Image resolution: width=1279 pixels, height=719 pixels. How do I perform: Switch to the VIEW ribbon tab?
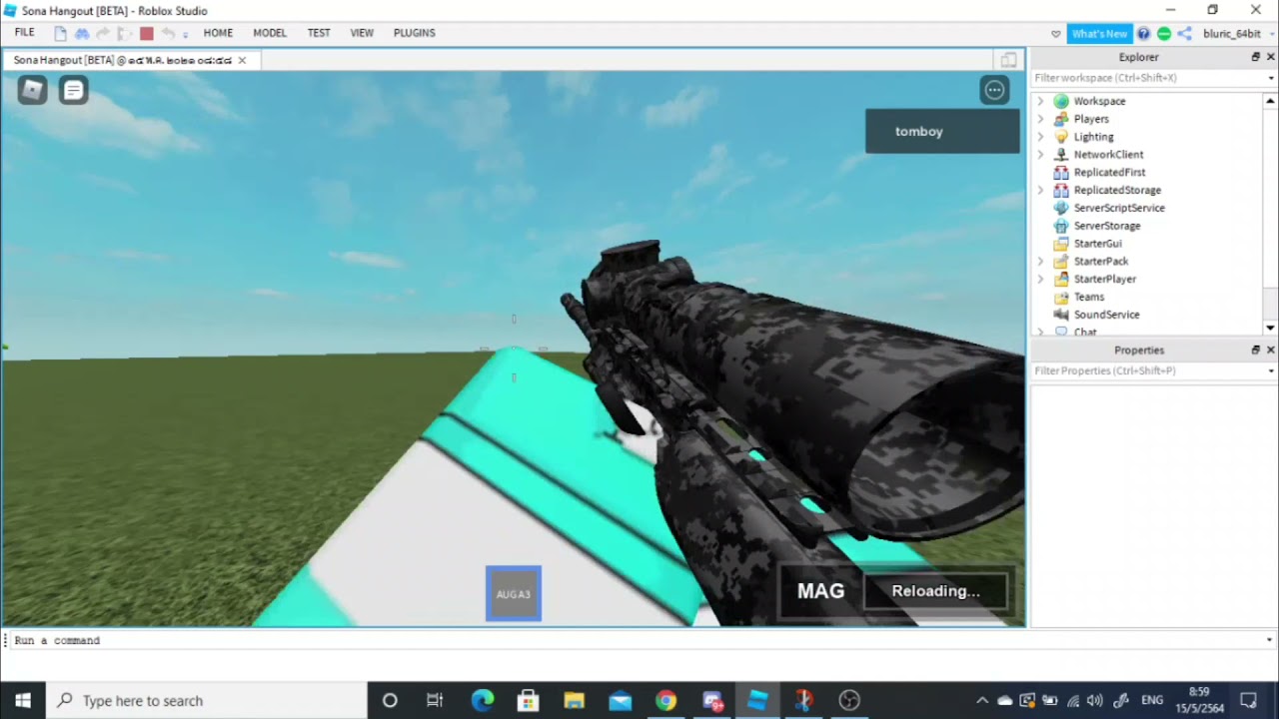362,33
